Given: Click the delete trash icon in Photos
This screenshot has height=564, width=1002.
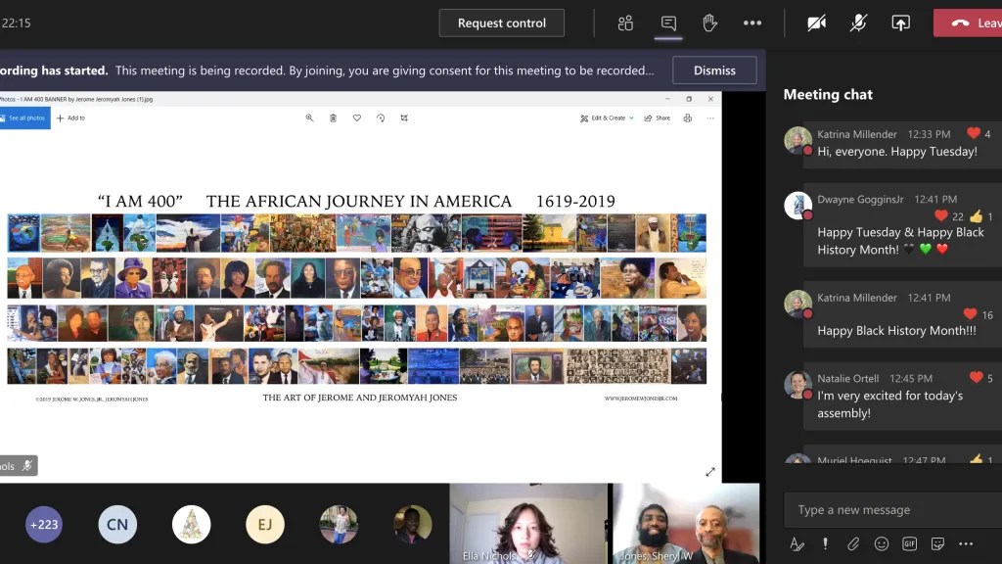Looking at the screenshot, I should point(333,117).
